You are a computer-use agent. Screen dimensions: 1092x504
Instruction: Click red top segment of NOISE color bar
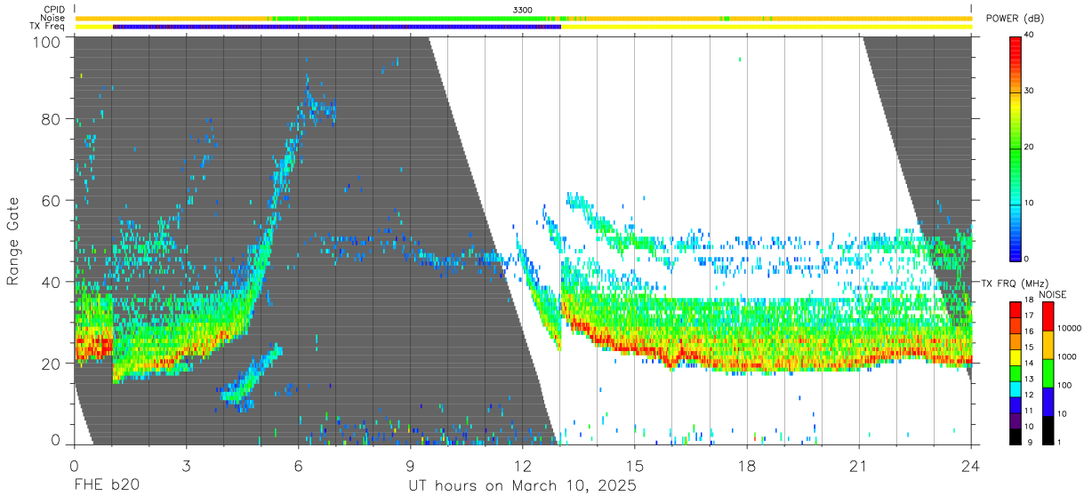(x=1048, y=316)
